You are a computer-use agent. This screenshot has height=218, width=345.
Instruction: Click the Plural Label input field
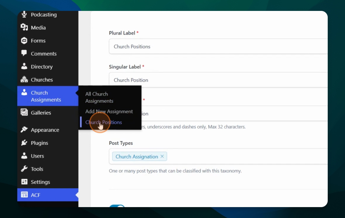point(218,46)
